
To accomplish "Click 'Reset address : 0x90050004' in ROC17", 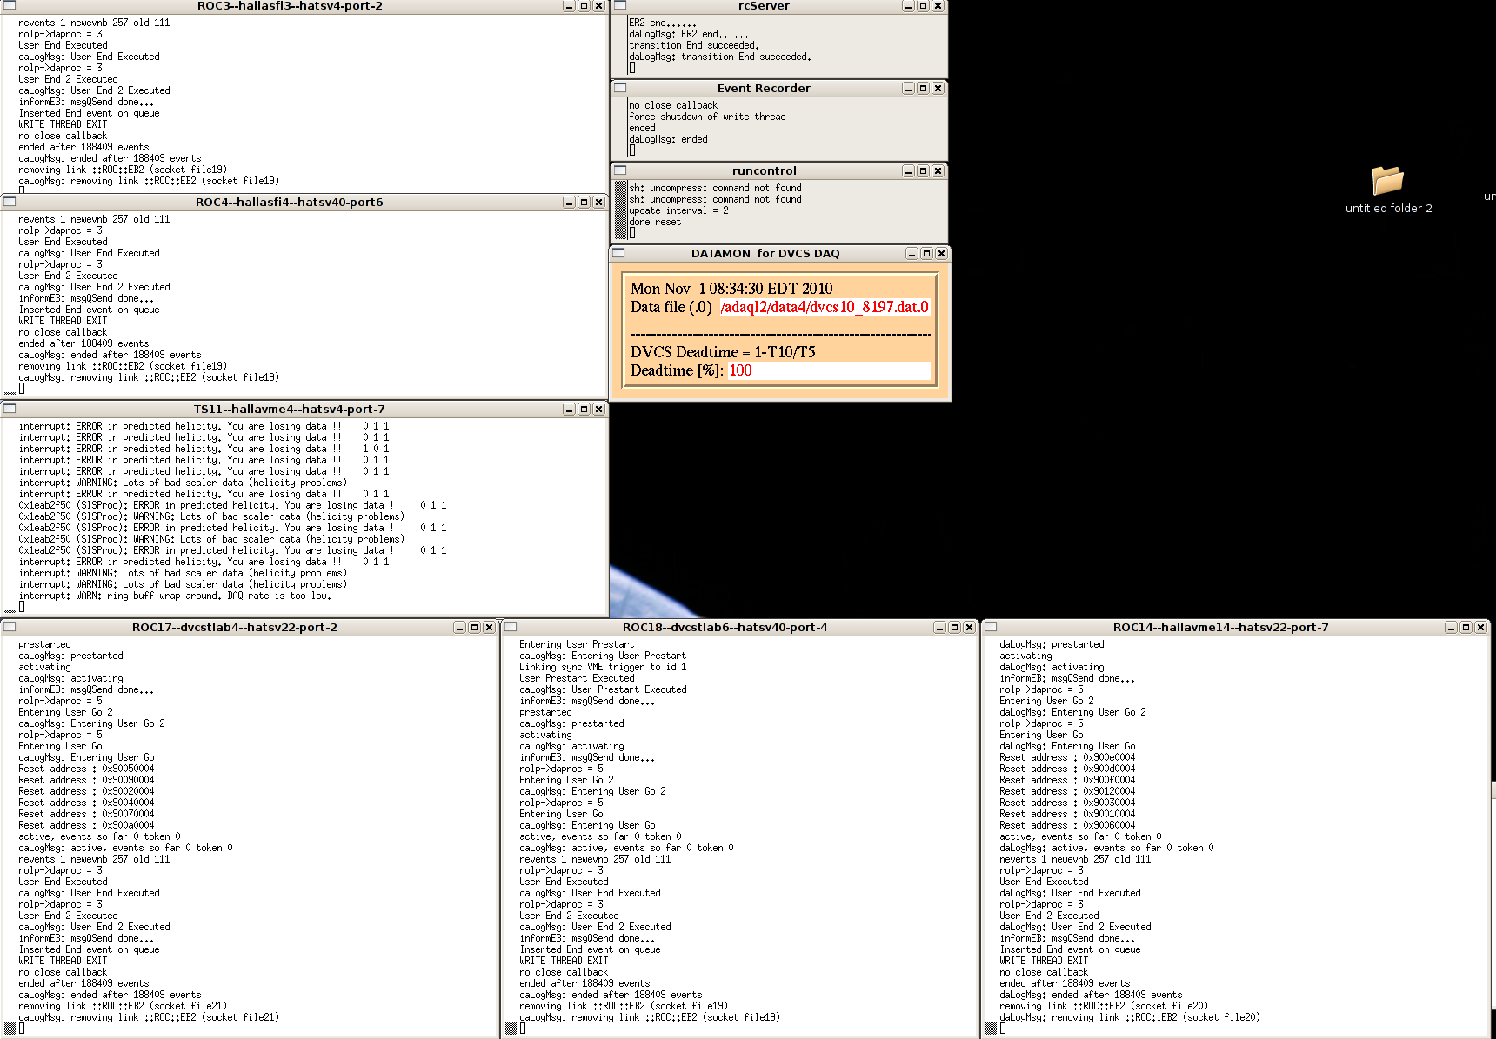I will coord(86,769).
